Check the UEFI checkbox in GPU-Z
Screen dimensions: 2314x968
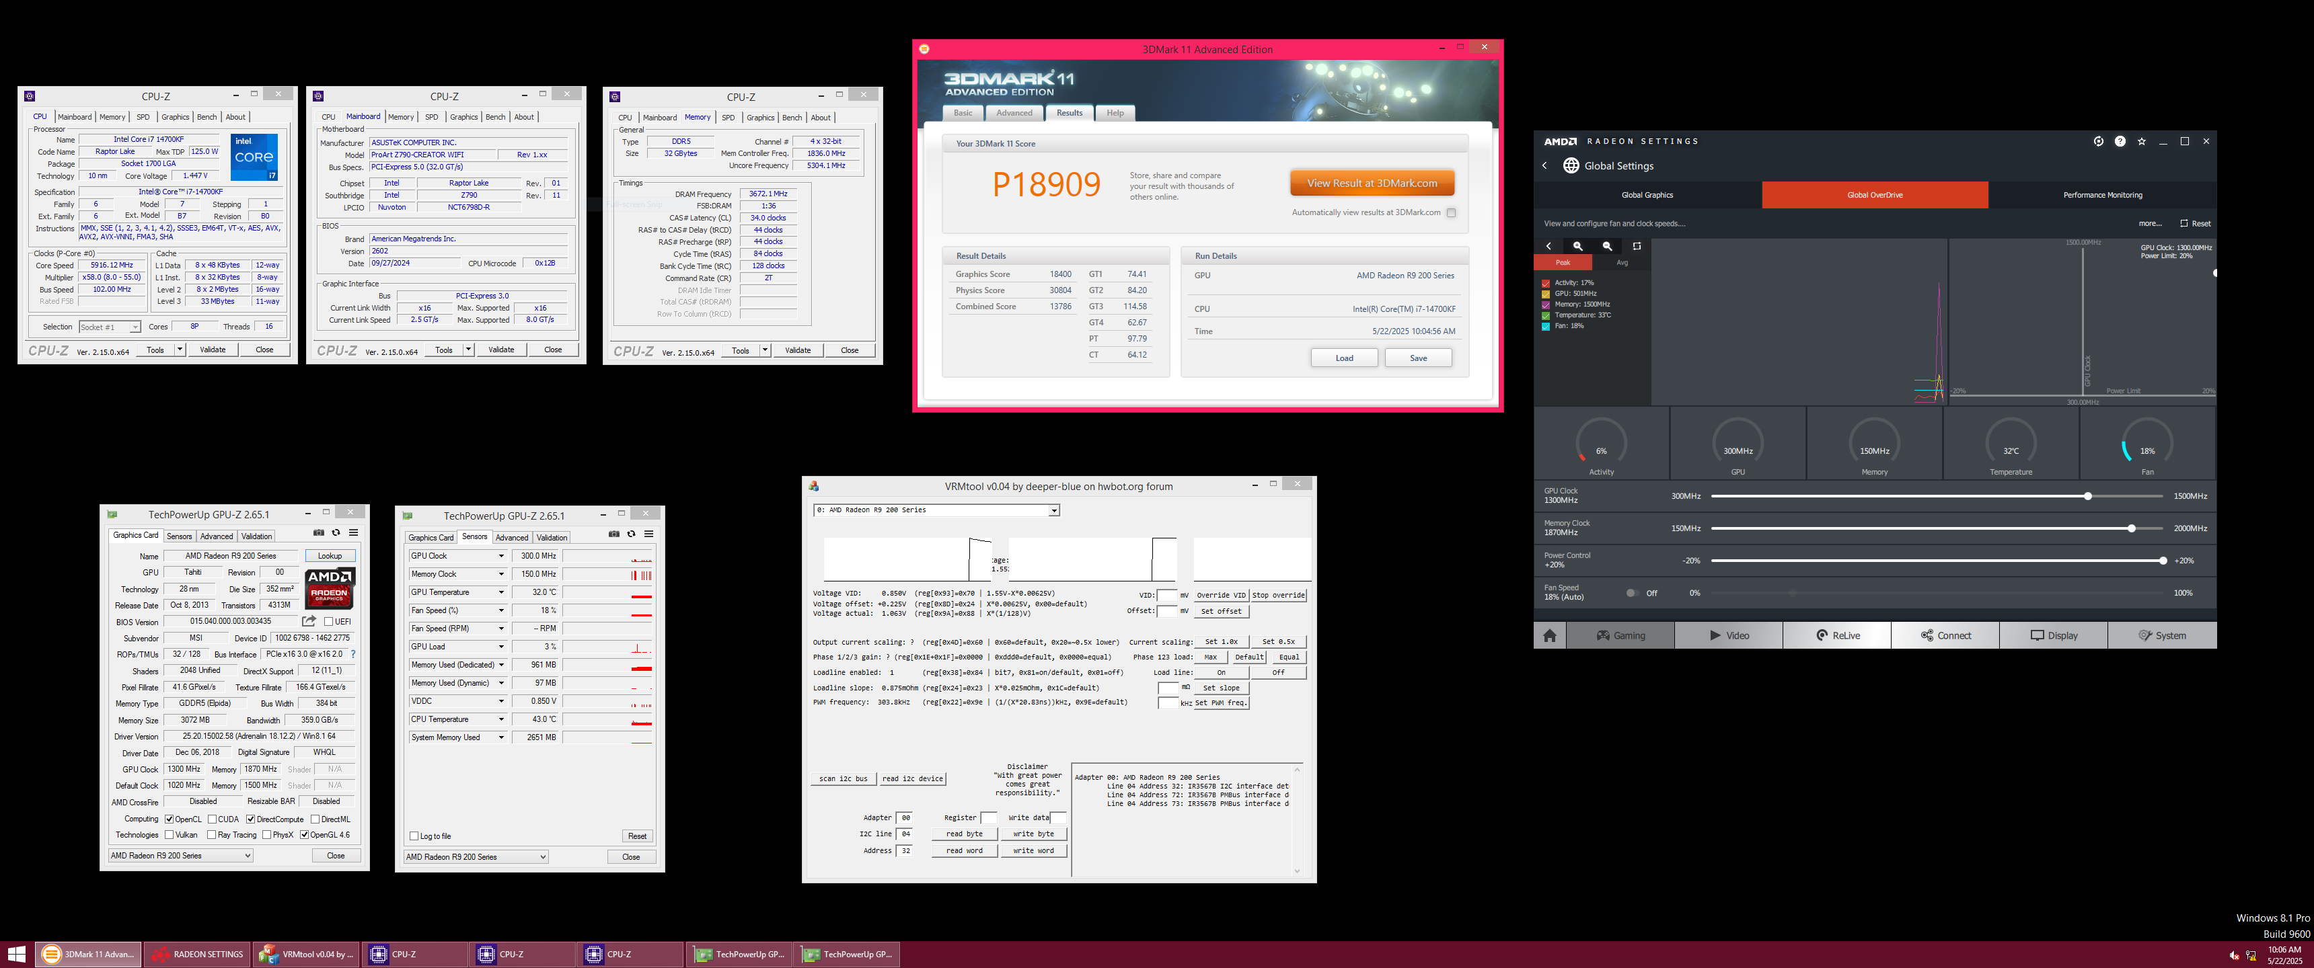point(329,621)
